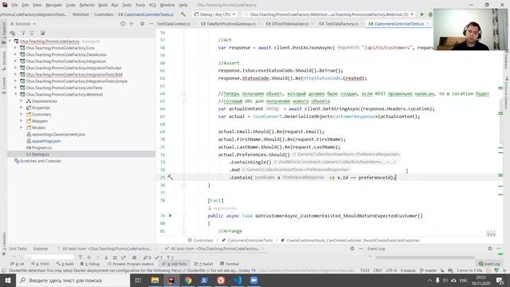Click the unit tests search field
The width and height of the screenshot is (510, 287).
(49, 258)
